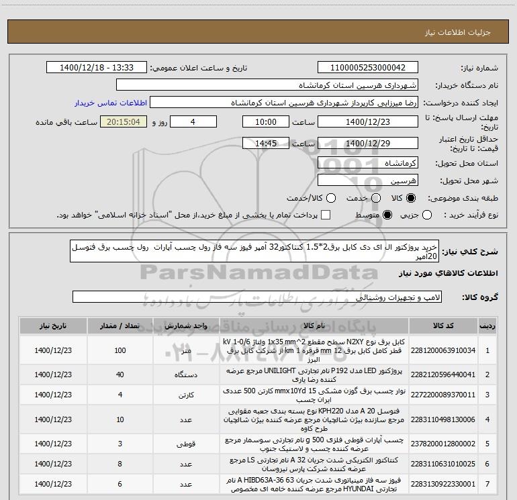This screenshot has height=500, width=517.
Task: Click item code 2282120596440041
Action: [443, 374]
